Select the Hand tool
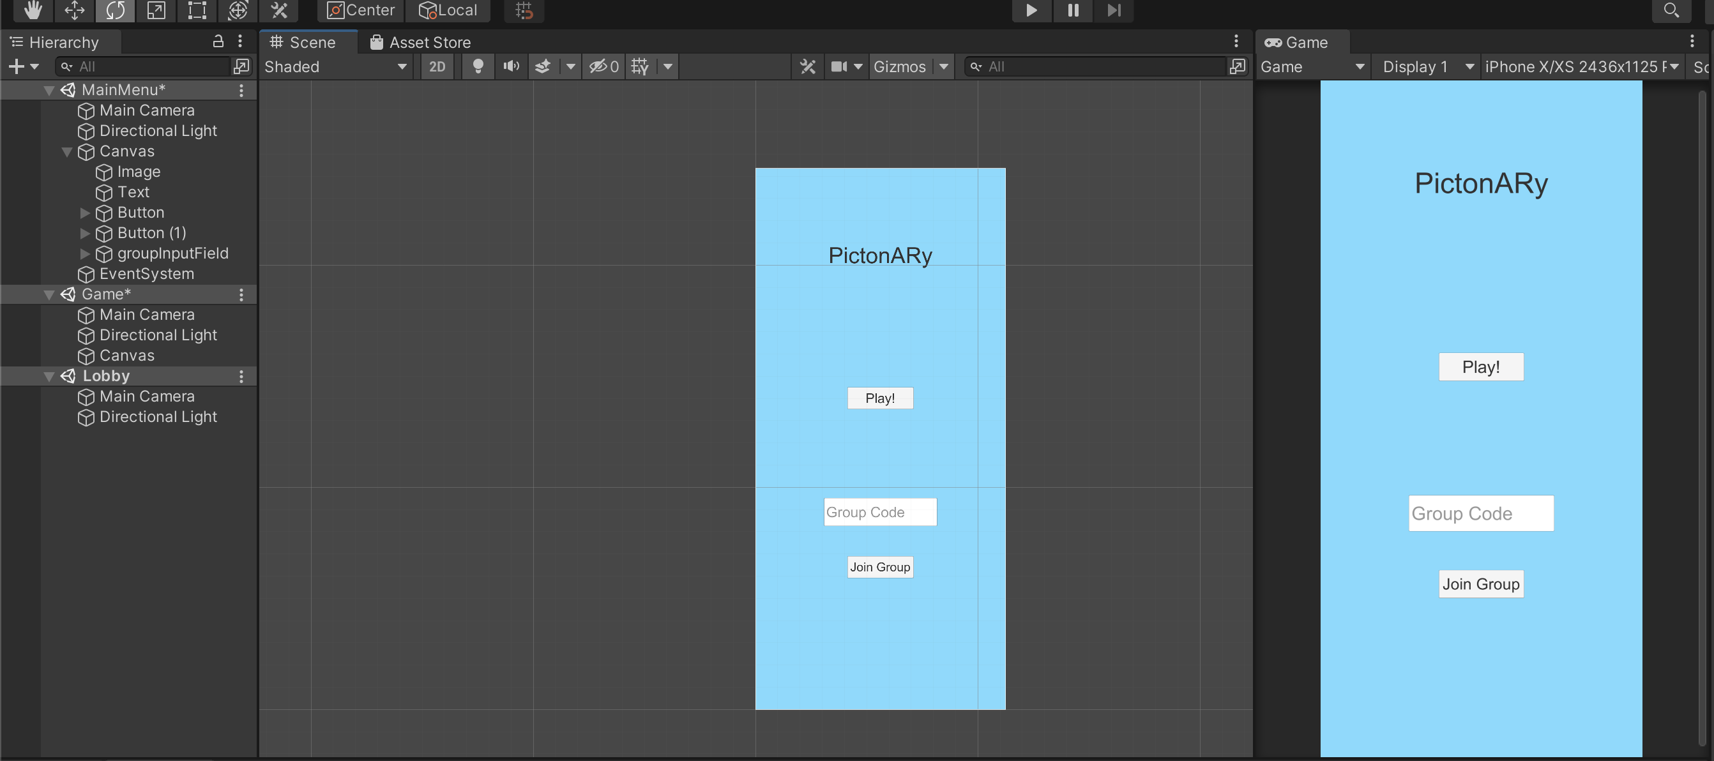The height and width of the screenshot is (761, 1714). [x=33, y=10]
